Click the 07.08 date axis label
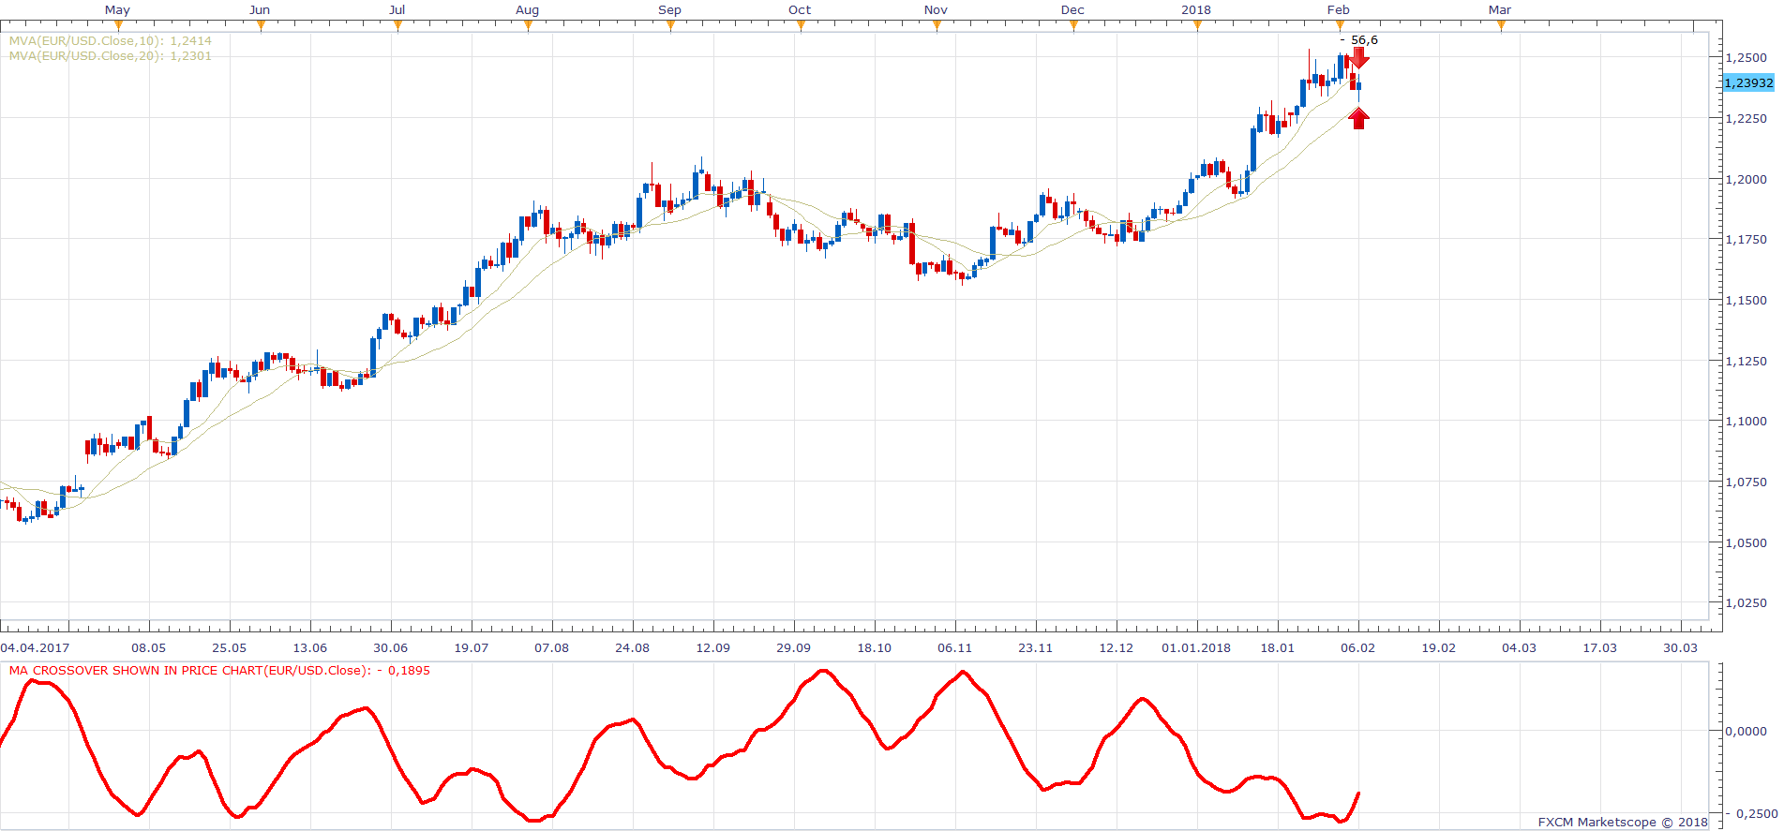 (551, 648)
